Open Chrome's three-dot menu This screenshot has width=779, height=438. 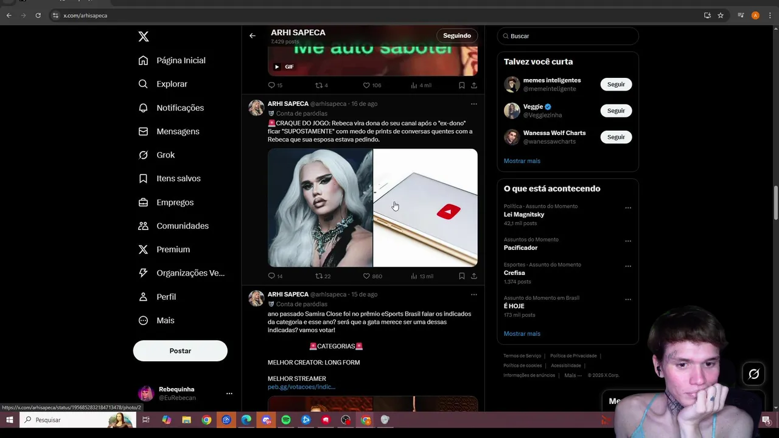pos(770,15)
